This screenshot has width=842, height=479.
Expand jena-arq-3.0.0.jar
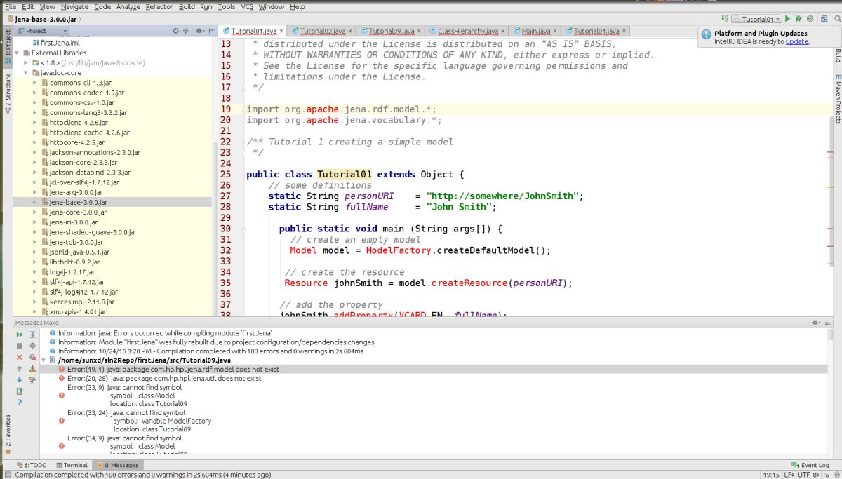[35, 192]
